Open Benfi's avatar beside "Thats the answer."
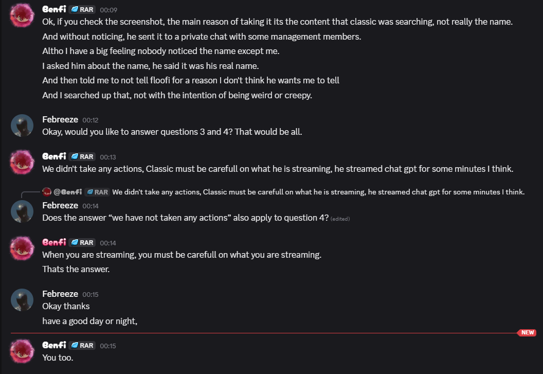543x374 pixels. [22, 248]
